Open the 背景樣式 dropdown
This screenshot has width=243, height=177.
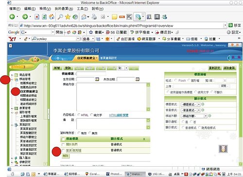click(x=191, y=110)
